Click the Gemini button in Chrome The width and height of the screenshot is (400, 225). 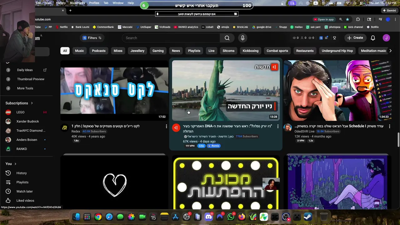pos(389,10)
